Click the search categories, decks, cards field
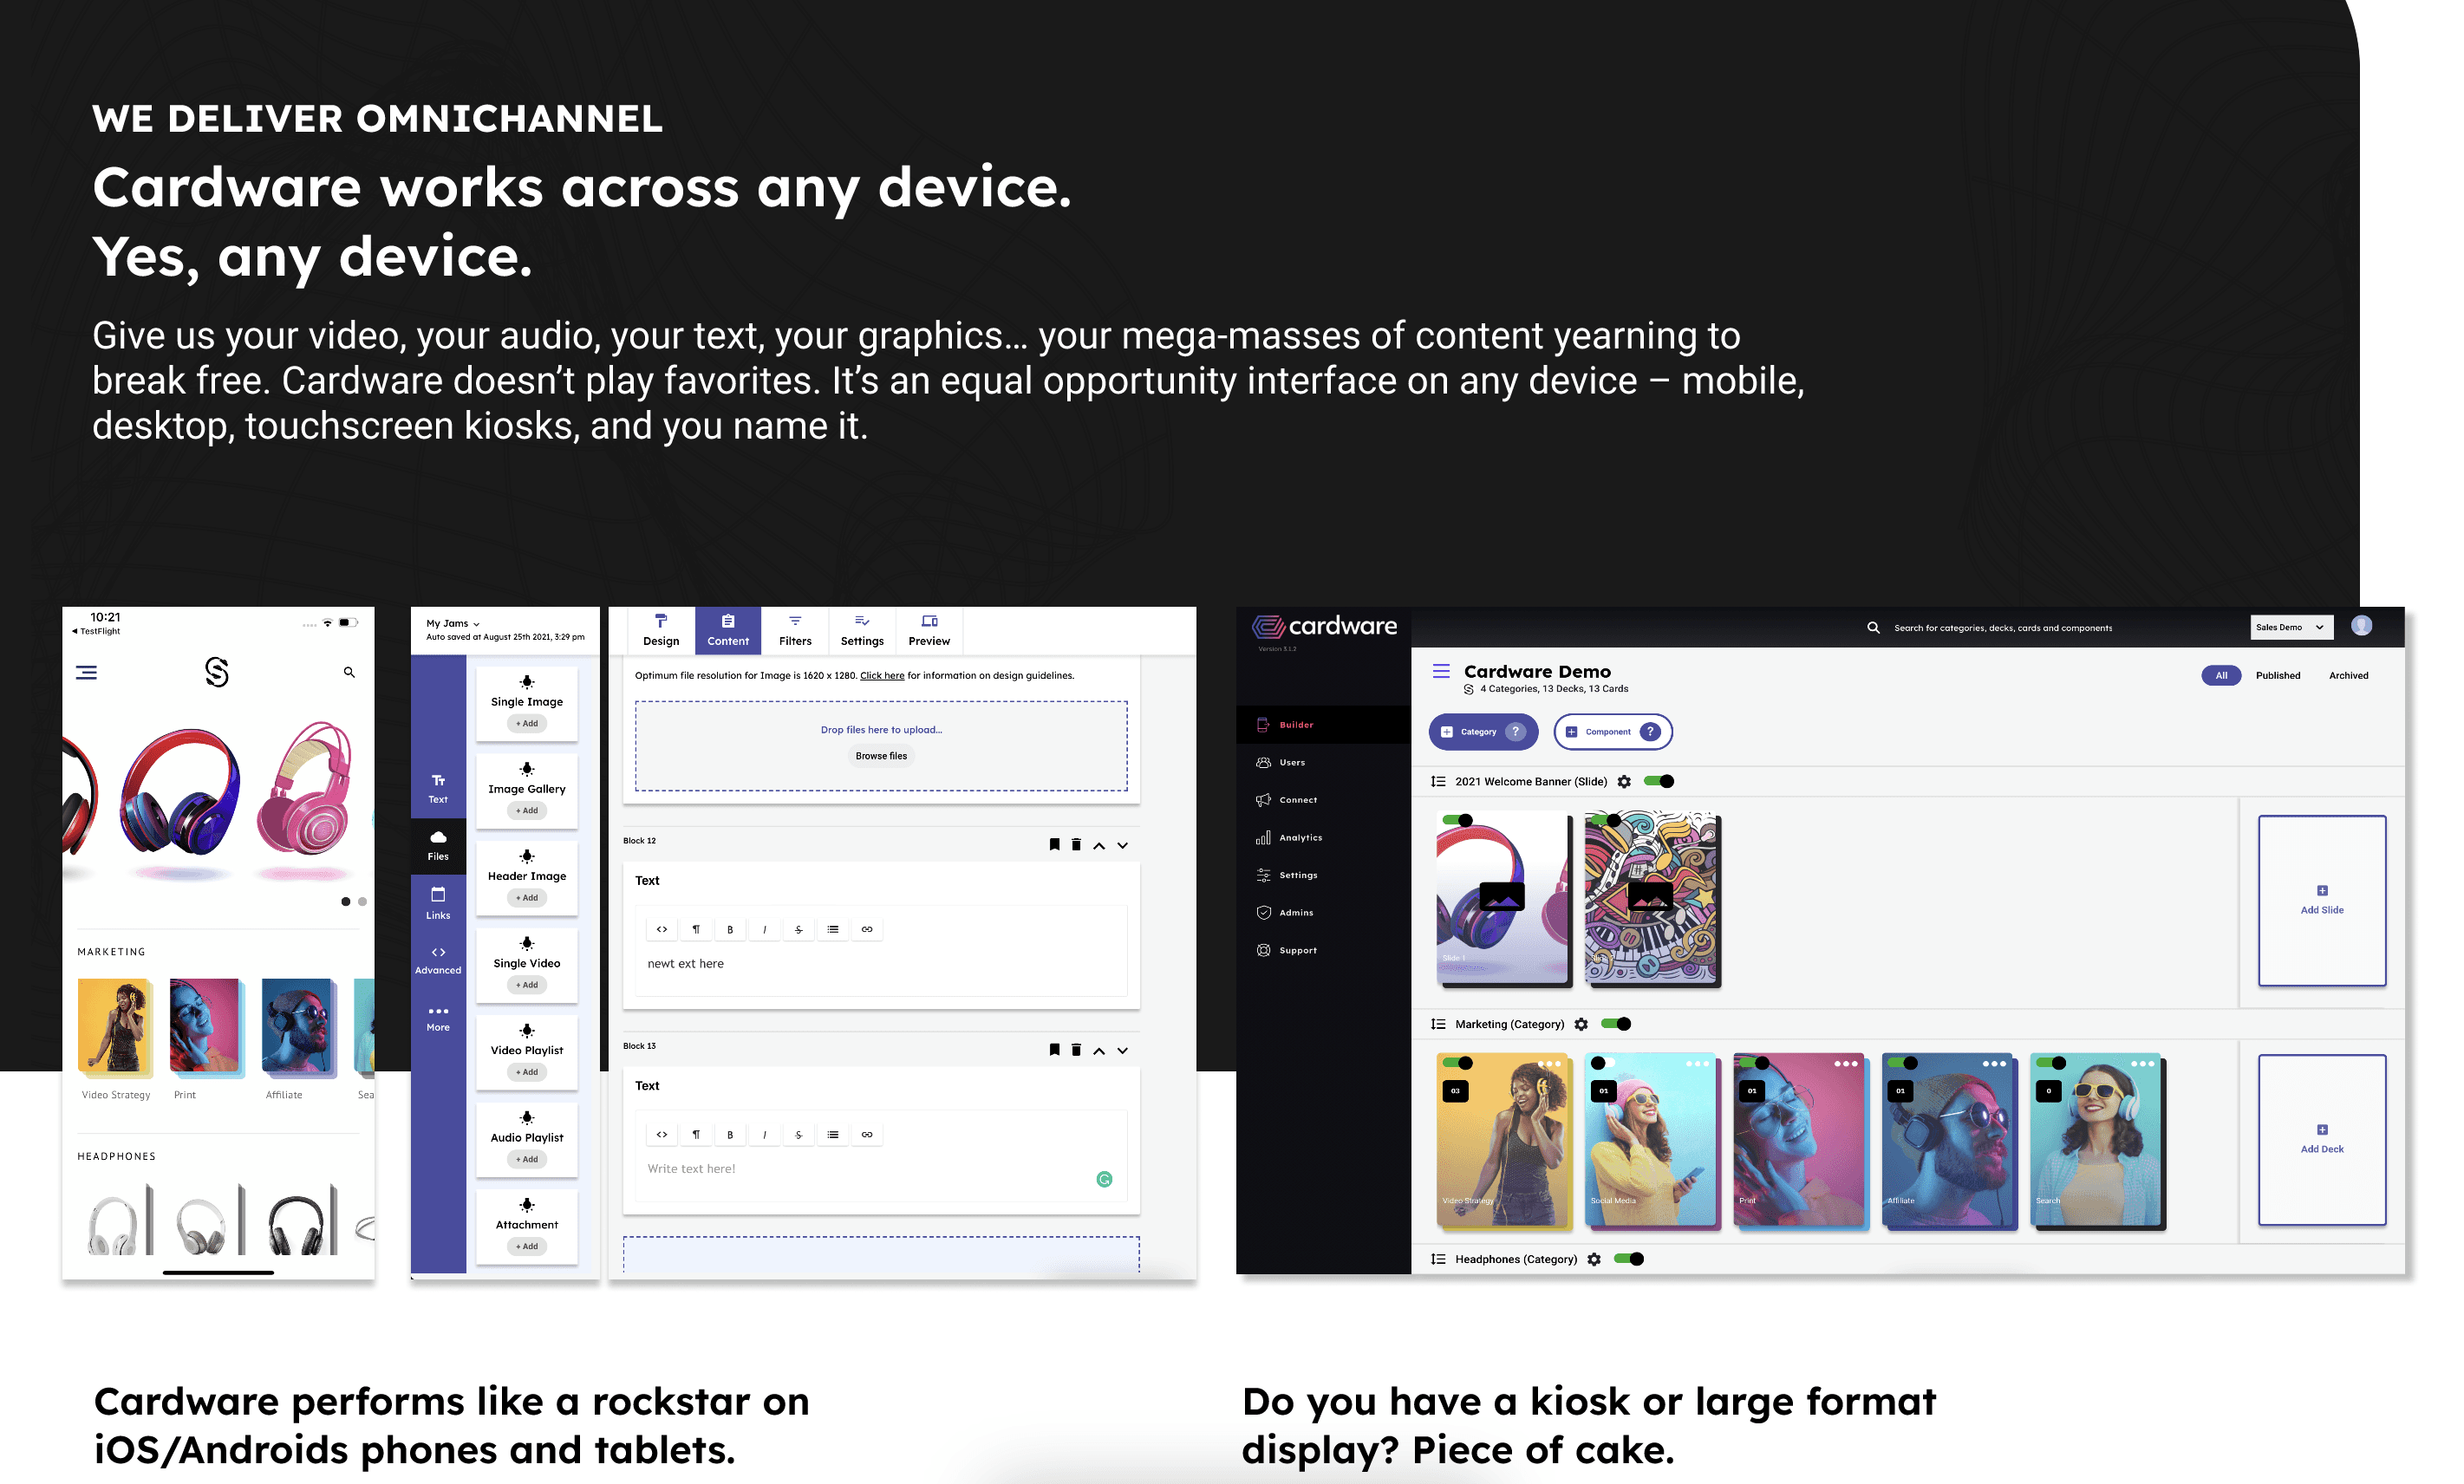Viewport: 2464px width, 1484px height. (2002, 628)
